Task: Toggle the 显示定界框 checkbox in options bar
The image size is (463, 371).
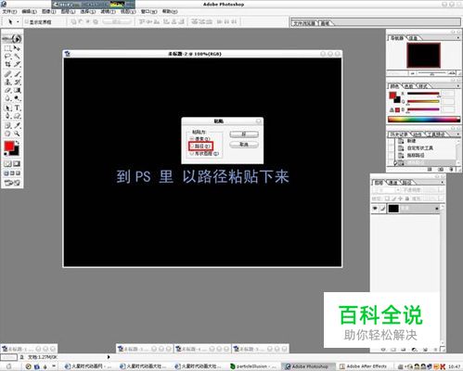Action: click(x=27, y=22)
